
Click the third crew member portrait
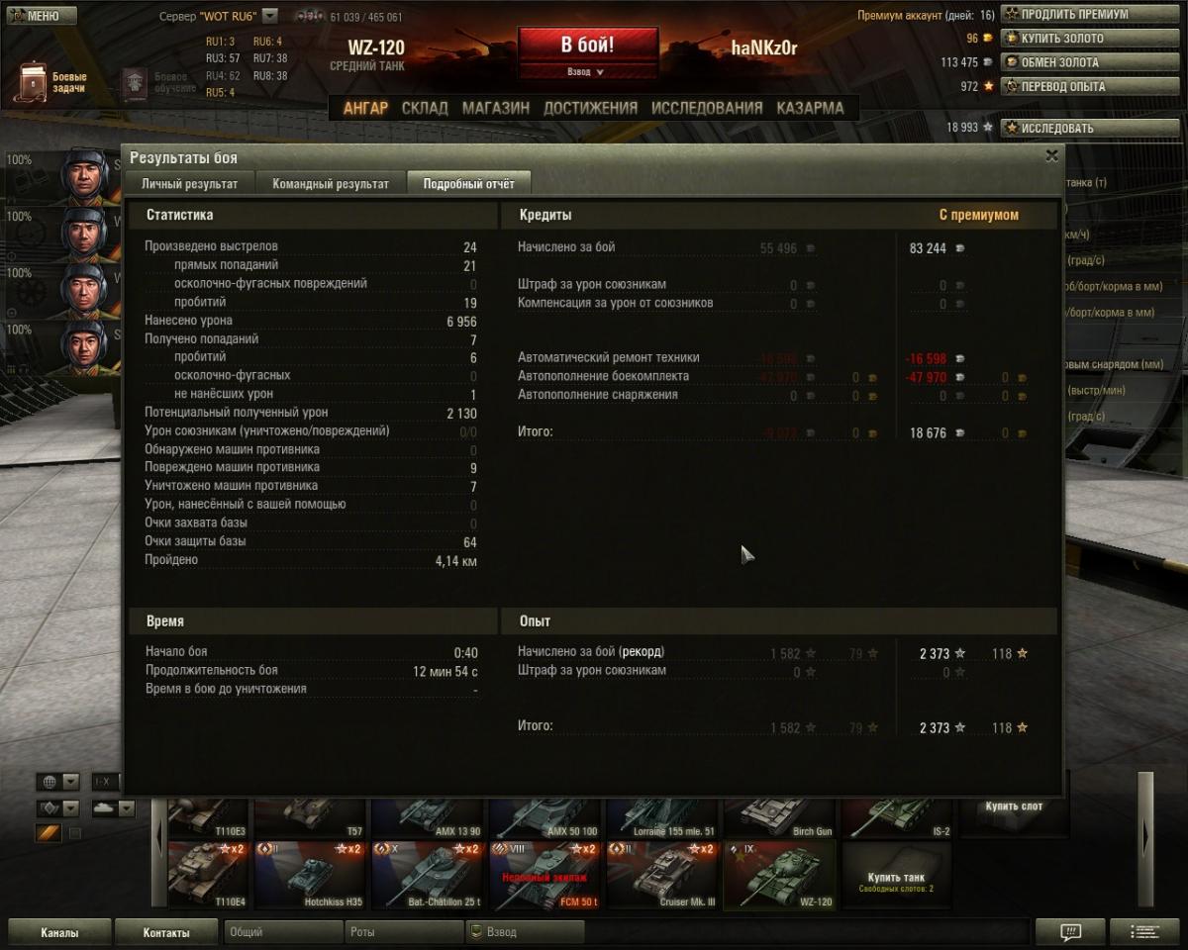click(84, 290)
